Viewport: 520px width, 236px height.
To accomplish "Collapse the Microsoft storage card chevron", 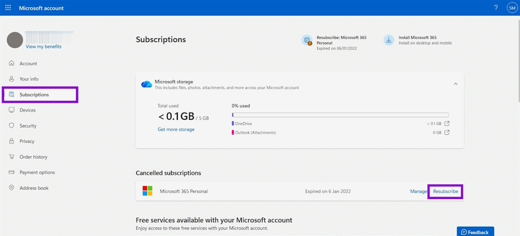I will click(456, 84).
